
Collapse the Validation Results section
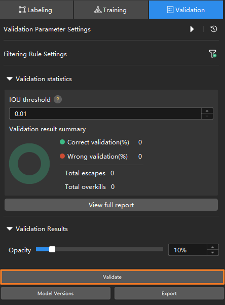tap(10, 229)
